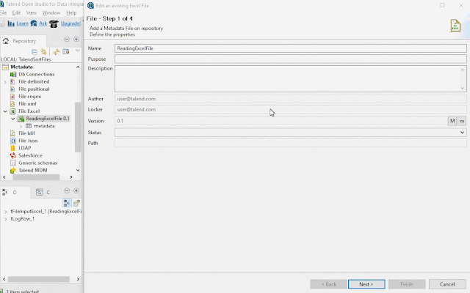The height and width of the screenshot is (293, 470).
Task: Click the Repository horizontal scrollbar thumb
Action: pyautogui.click(x=36, y=177)
